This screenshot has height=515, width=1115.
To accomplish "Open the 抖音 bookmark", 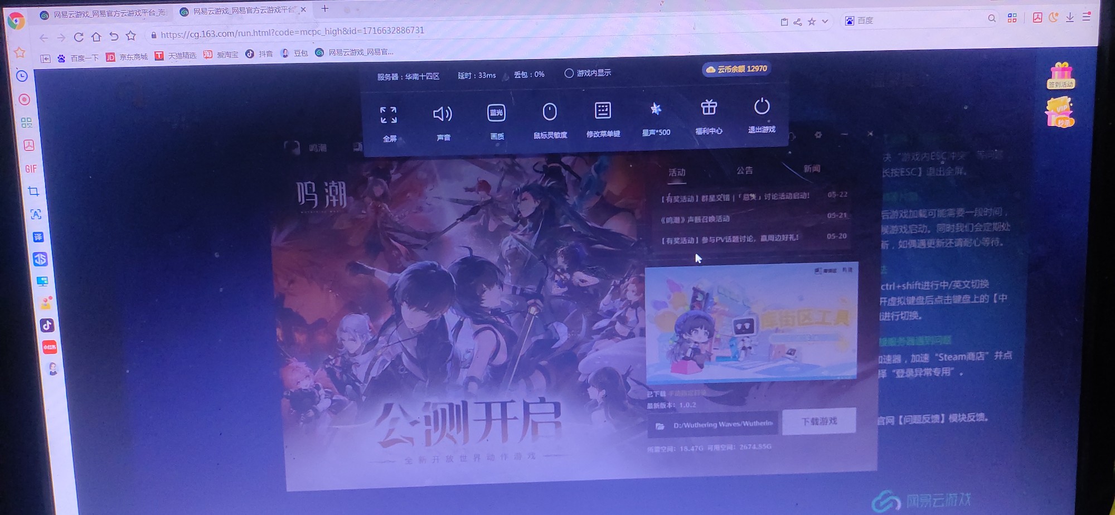I will 259,54.
